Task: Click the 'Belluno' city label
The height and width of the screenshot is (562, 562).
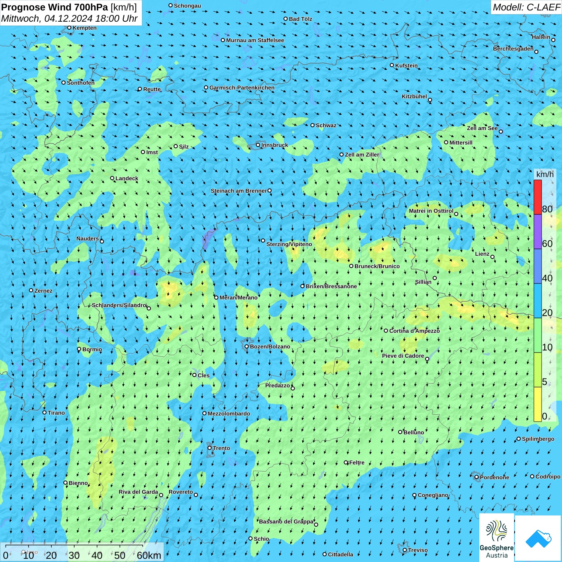Action: pyautogui.click(x=413, y=432)
